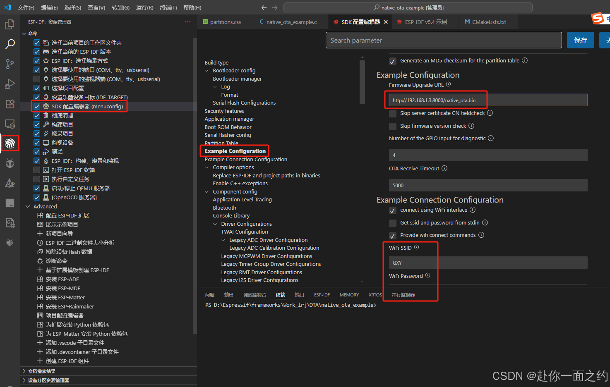Viewport: 610px width, 387px height.
Task: Collapse the 命令 section
Action: coord(24,33)
